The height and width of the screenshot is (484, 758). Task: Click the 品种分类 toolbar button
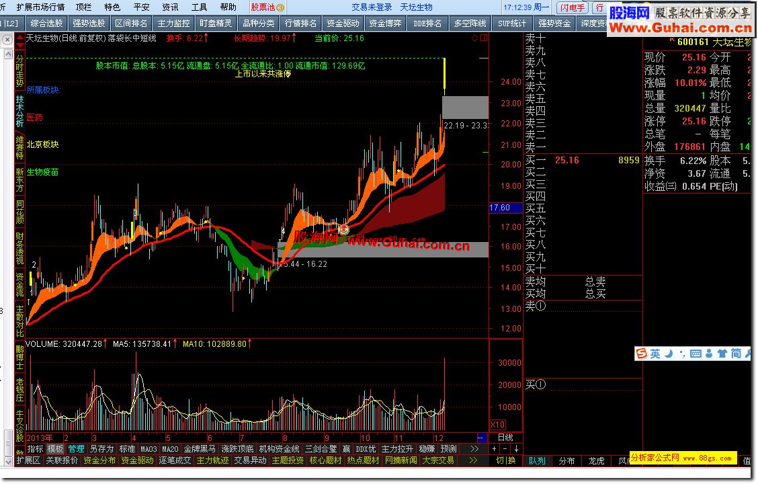(x=259, y=24)
